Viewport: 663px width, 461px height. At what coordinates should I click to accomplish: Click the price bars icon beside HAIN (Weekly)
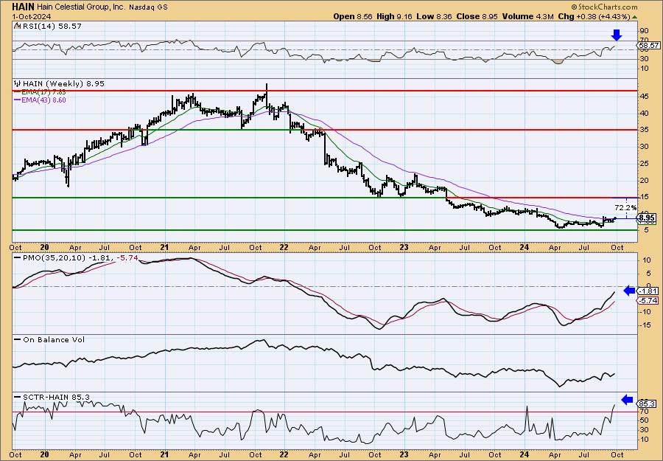point(18,84)
